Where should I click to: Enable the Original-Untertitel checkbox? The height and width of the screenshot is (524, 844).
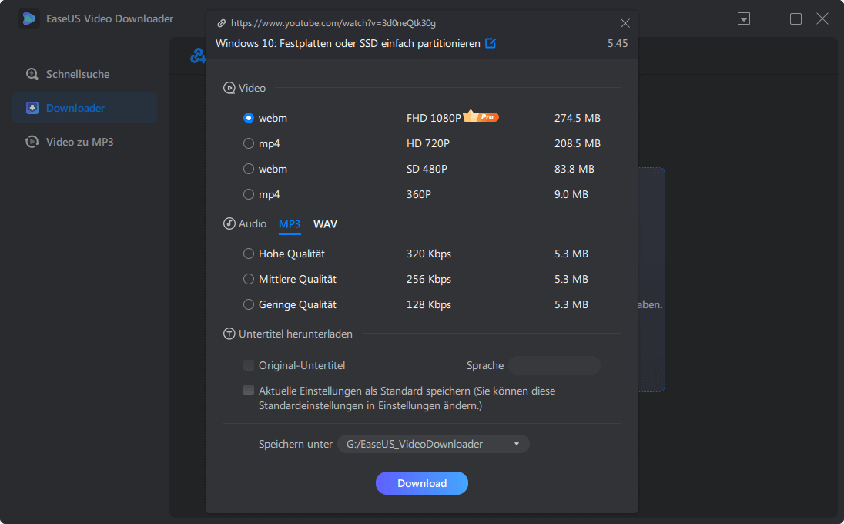pos(249,365)
